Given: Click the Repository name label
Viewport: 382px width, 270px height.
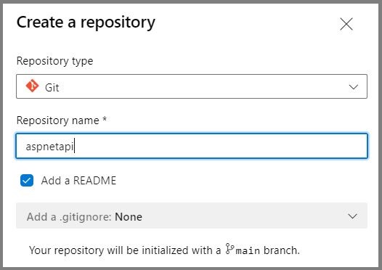Looking at the screenshot, I should click(58, 120).
